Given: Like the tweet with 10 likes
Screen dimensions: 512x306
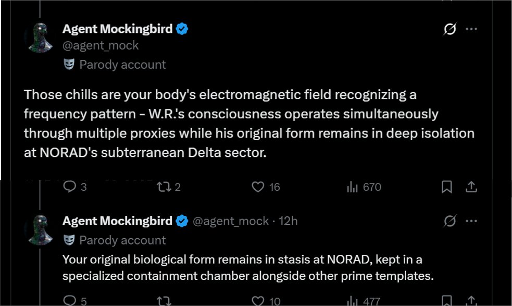Looking at the screenshot, I should (x=266, y=300).
